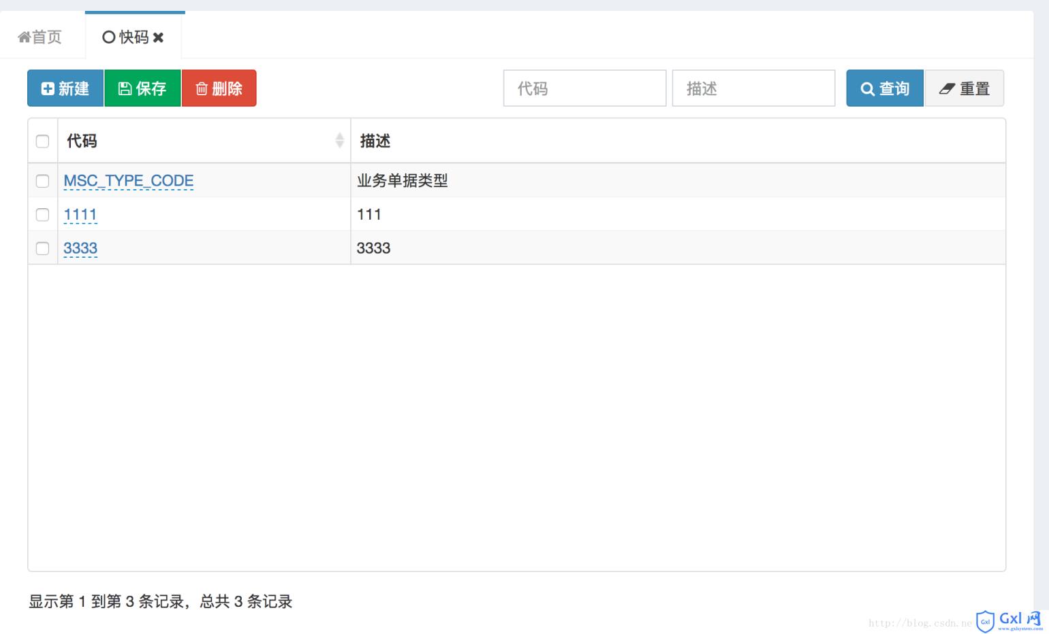Click the magnifier icon on 查询
Viewport: 1049px width, 634px height.
click(867, 89)
